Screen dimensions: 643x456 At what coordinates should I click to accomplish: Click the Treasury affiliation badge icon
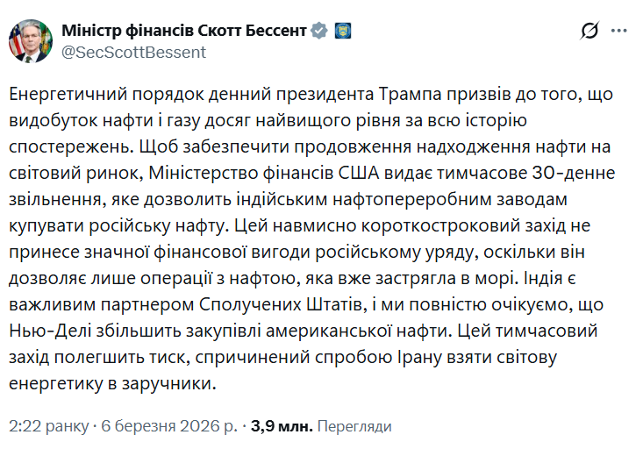[x=343, y=31]
